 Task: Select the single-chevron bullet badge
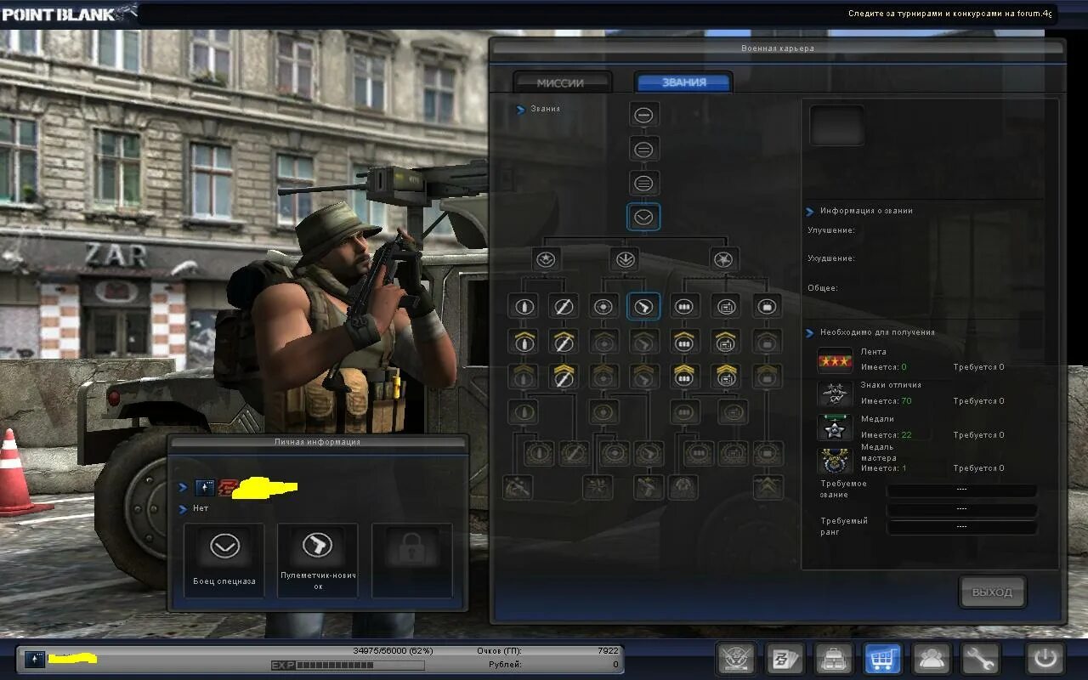click(523, 342)
